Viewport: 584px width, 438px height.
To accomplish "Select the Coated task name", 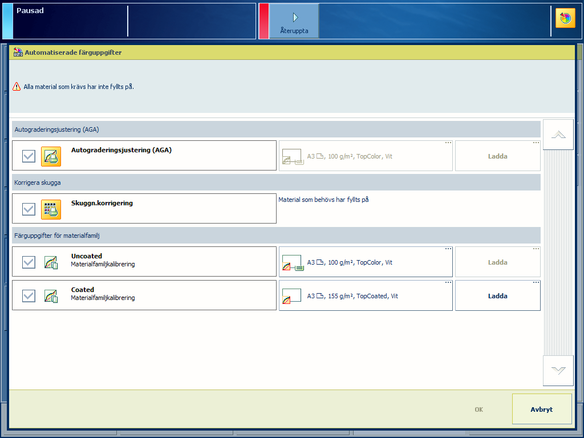I will [82, 289].
